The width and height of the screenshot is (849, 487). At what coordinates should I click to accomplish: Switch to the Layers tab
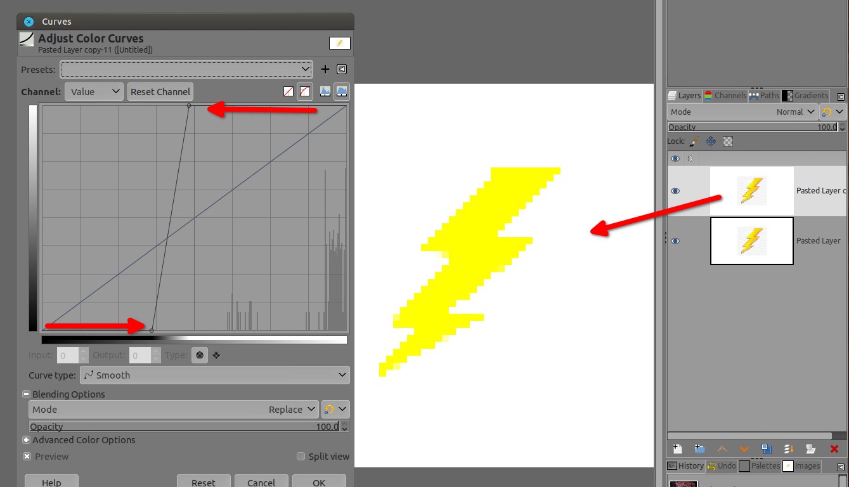[684, 96]
